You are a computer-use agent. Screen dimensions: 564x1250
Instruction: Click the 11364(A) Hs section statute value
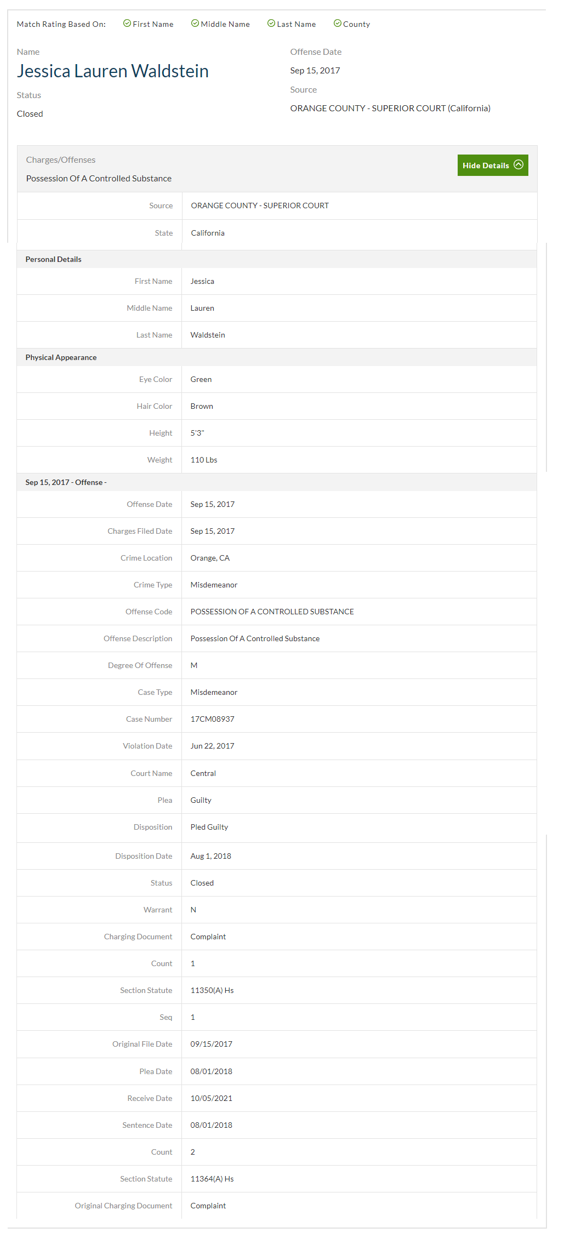tap(212, 1179)
